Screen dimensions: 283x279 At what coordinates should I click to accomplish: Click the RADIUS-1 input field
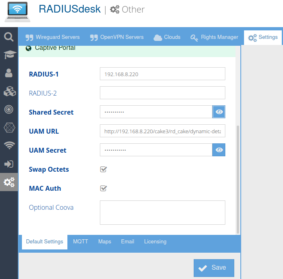162,74
